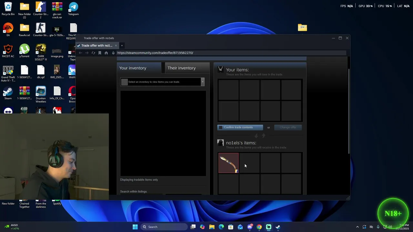Click the bookmark icon in address bar
Viewport: 413px width, 232px height.
click(x=100, y=53)
